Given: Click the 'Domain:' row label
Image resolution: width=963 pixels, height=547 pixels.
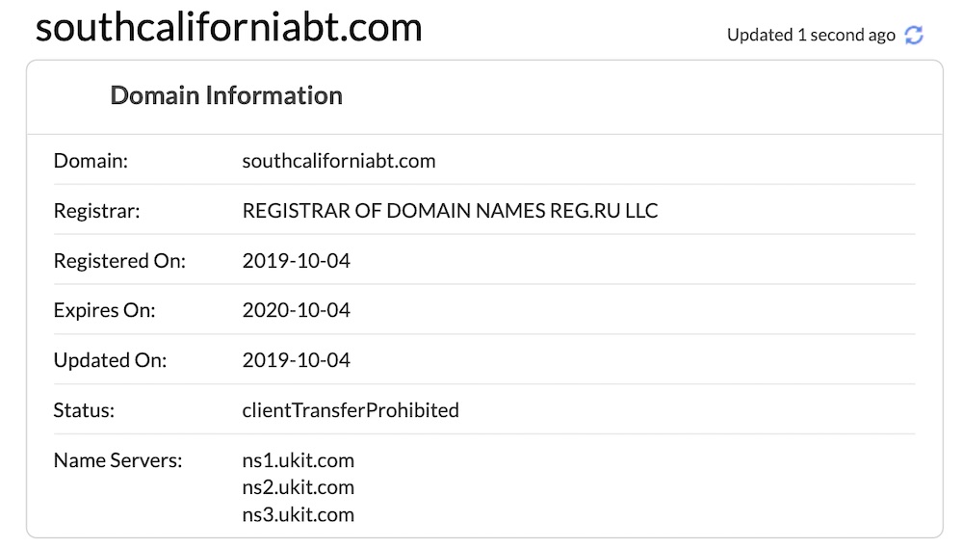Looking at the screenshot, I should tap(91, 161).
